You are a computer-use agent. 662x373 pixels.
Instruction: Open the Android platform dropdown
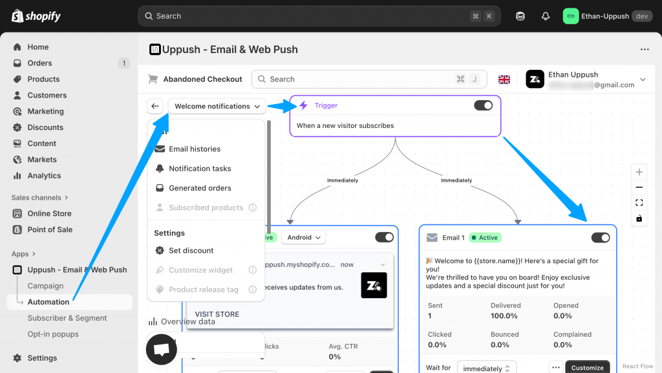click(304, 237)
